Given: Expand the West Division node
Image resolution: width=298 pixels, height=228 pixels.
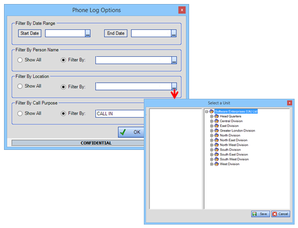Looking at the screenshot, I should (211, 164).
